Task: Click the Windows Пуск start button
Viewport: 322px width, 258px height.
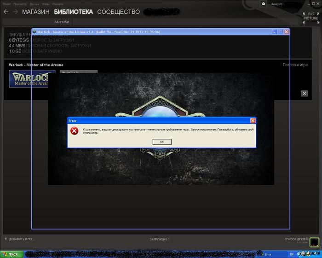Action: coord(11,254)
